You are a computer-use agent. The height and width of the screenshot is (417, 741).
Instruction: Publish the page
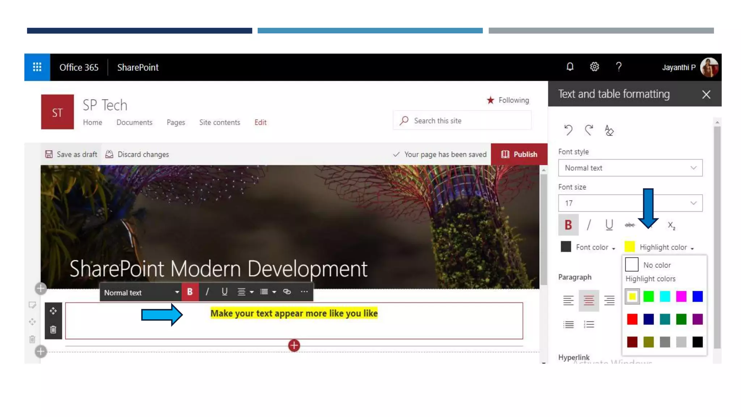pyautogui.click(x=519, y=154)
